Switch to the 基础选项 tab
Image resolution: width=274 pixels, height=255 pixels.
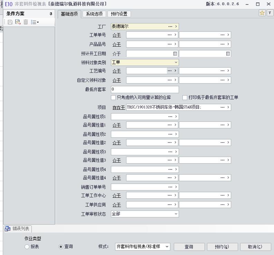[69, 14]
